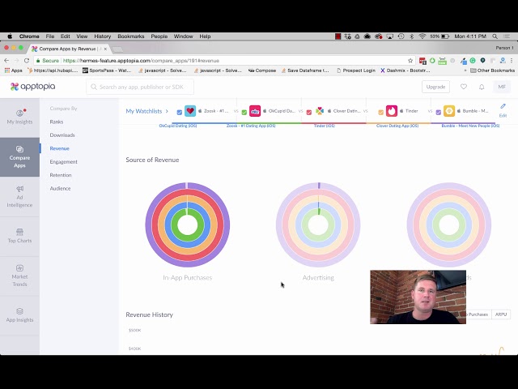Open Clover Dating App (iOS) legend link
The image size is (518, 389).
tap(397, 126)
